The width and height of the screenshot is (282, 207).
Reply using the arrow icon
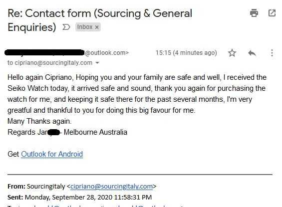coord(252,53)
